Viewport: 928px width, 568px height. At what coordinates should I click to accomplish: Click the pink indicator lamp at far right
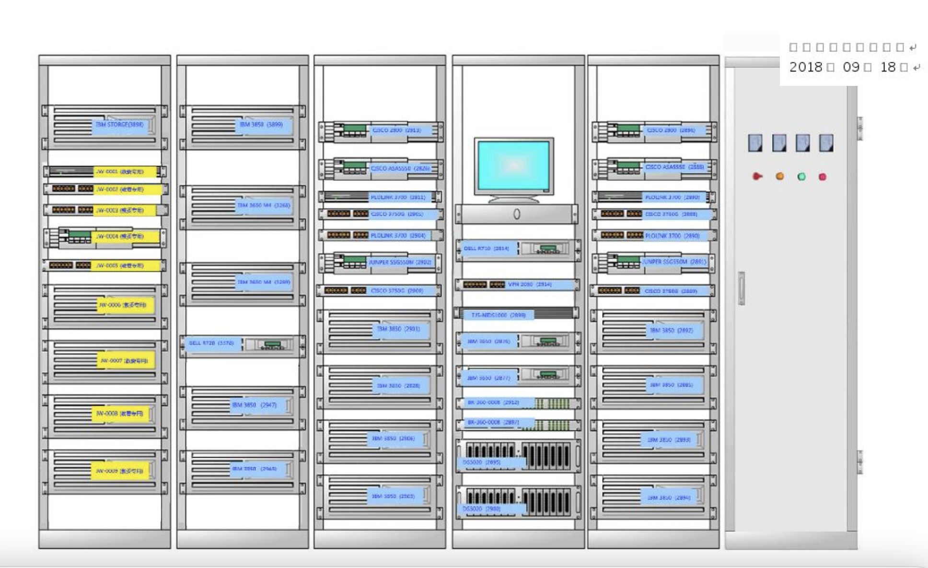823,177
